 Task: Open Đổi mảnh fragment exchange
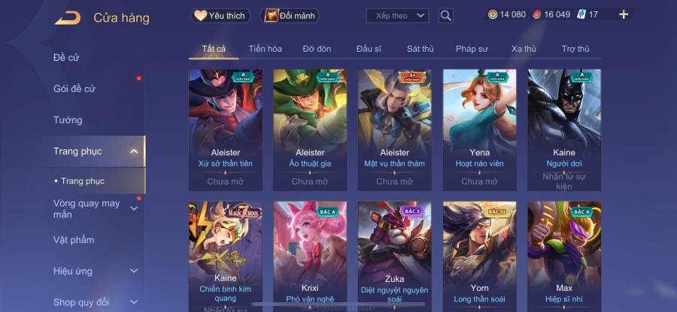290,16
